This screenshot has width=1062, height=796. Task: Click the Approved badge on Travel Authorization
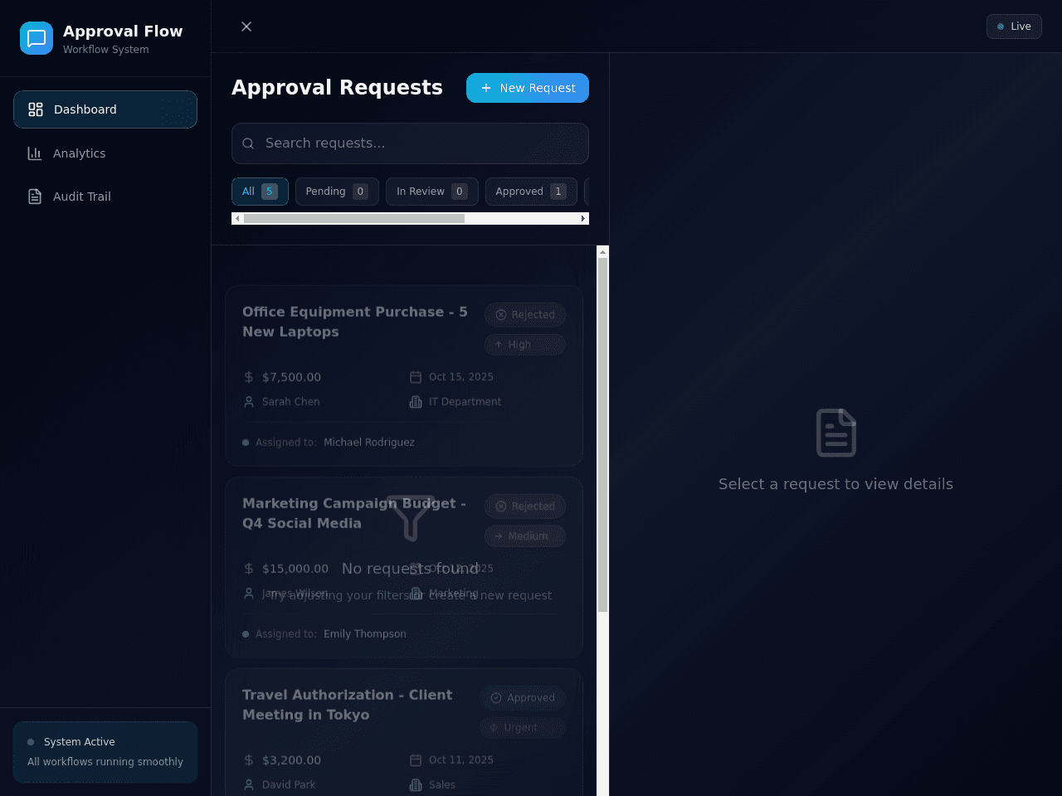point(523,698)
